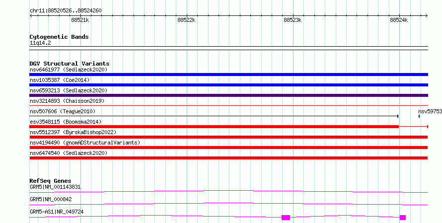Open the GRM5|NM_000842 gene label

point(51,199)
